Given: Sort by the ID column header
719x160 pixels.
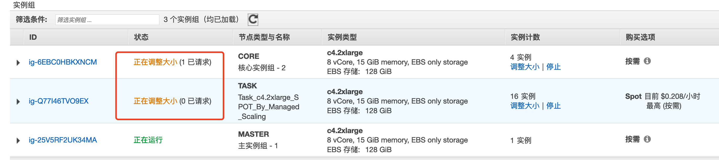Looking at the screenshot, I should coord(33,37).
